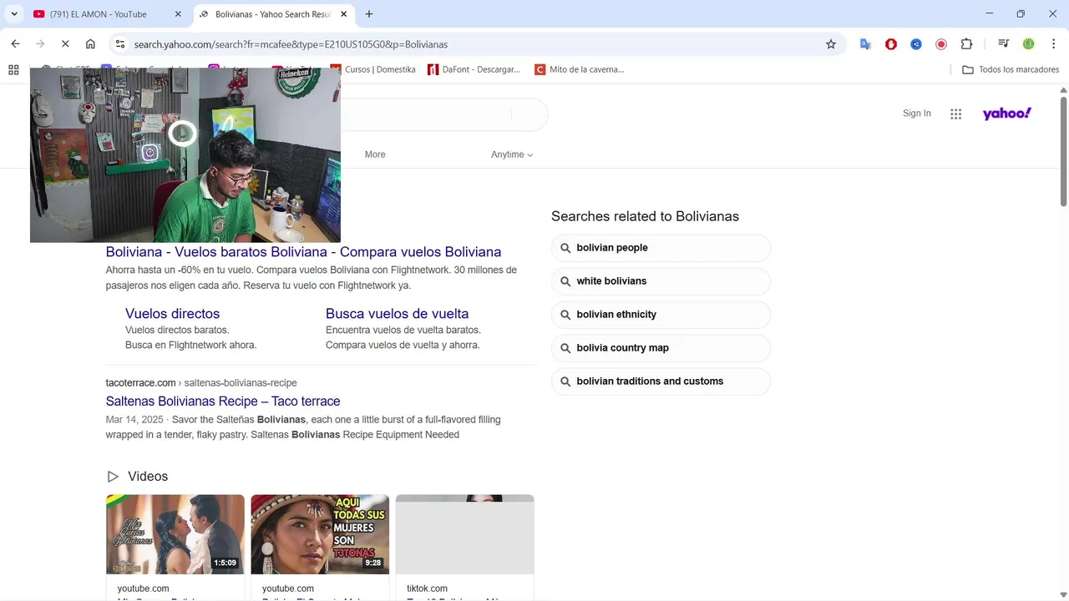The height and width of the screenshot is (601, 1069).
Task: Go back to the previous page
Action: coord(15,44)
